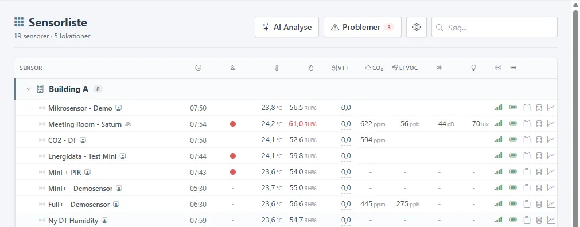Click the Sensorliste grid icon in heading
This screenshot has height=227, width=580.
tap(19, 22)
